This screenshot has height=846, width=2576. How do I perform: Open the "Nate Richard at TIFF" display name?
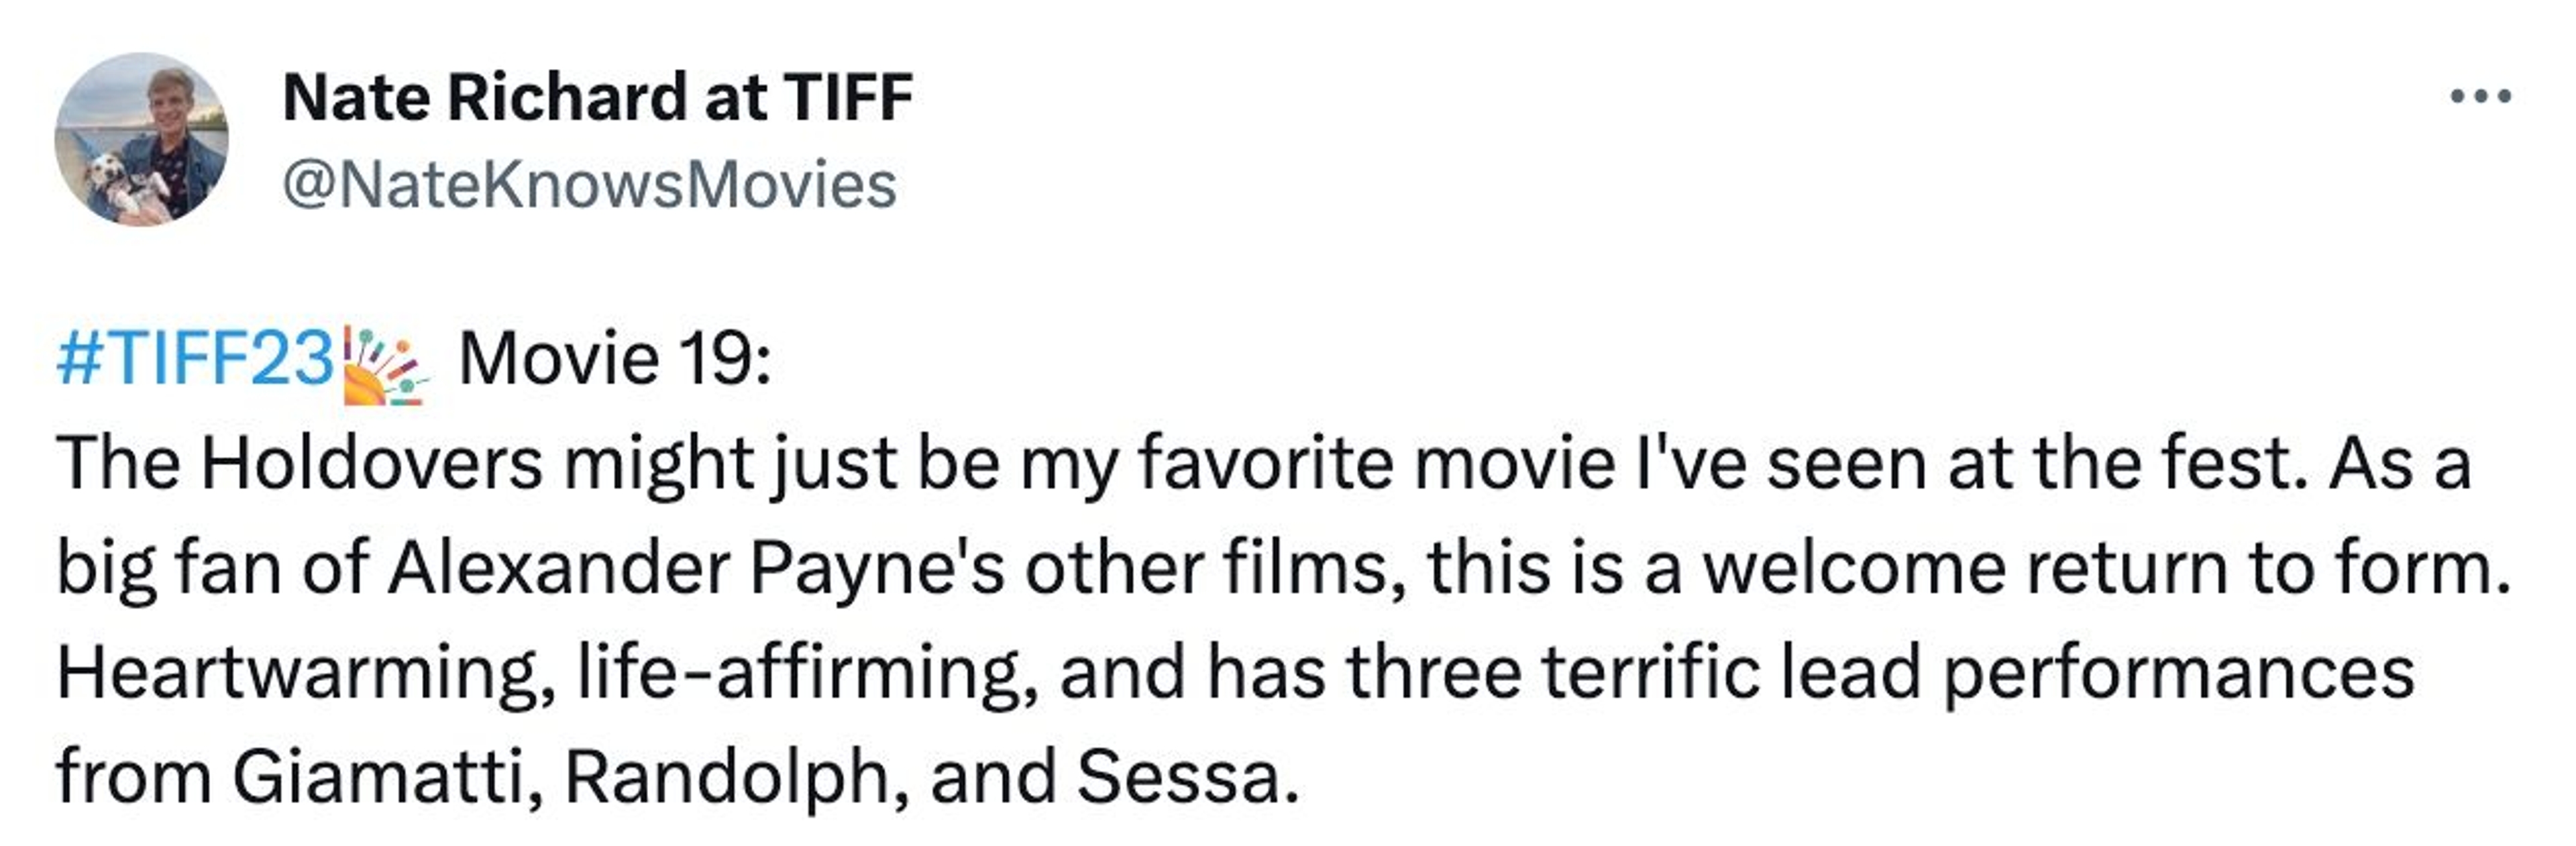597,97
